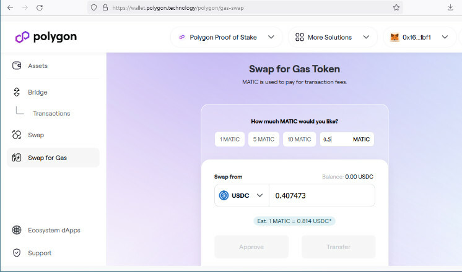Open Bridge section in sidebar
The height and width of the screenshot is (272, 462).
(37, 92)
